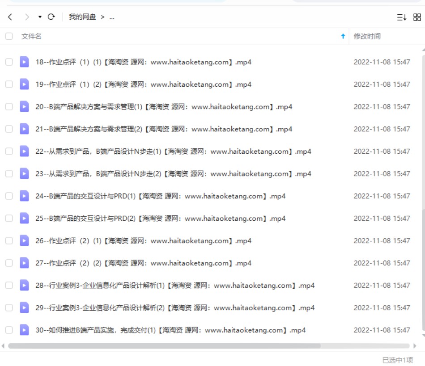Check the box for file 18--作业点评

9,62
